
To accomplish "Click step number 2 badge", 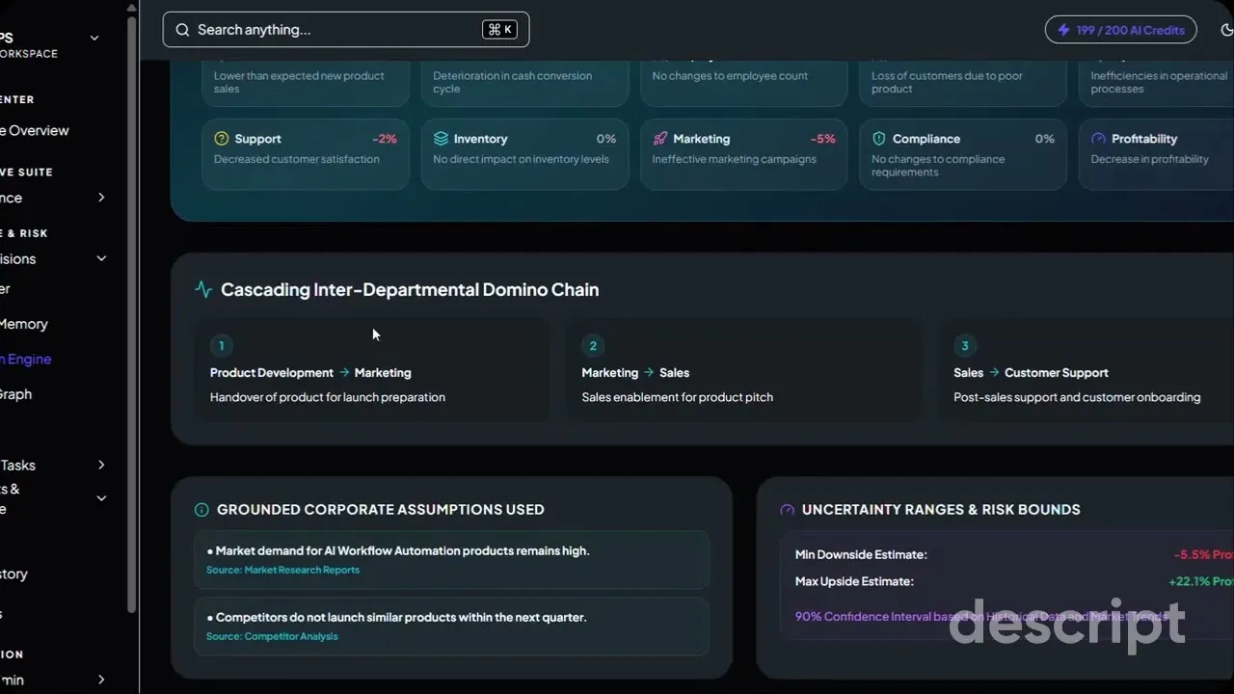I will (593, 345).
